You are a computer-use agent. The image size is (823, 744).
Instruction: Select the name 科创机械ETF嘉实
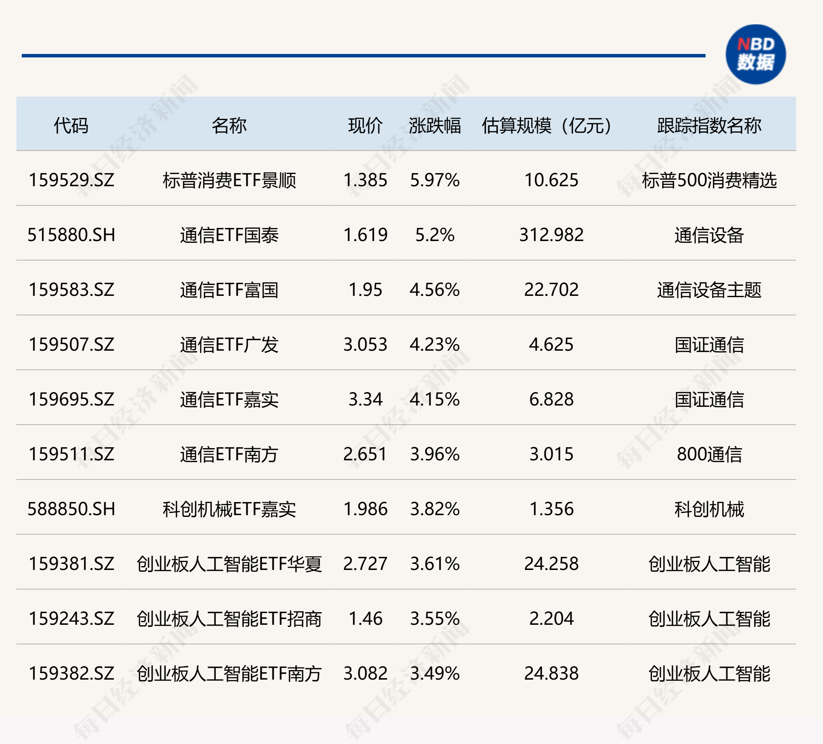click(229, 509)
